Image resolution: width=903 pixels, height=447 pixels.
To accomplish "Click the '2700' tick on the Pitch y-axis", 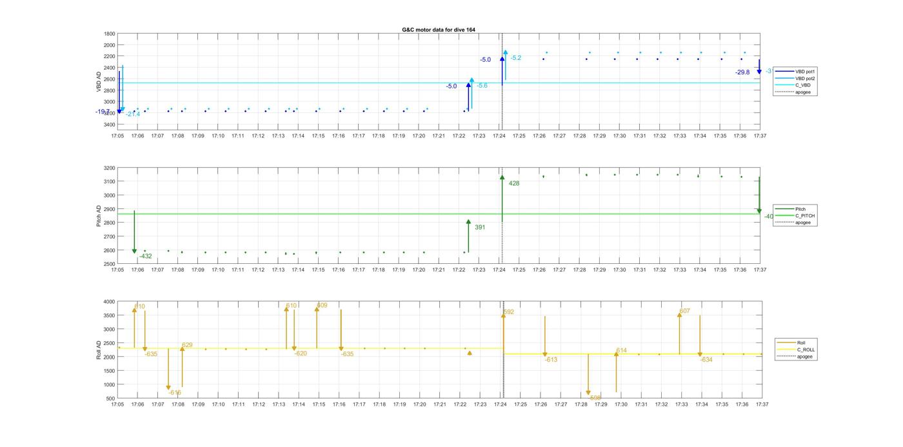I will coord(109,237).
